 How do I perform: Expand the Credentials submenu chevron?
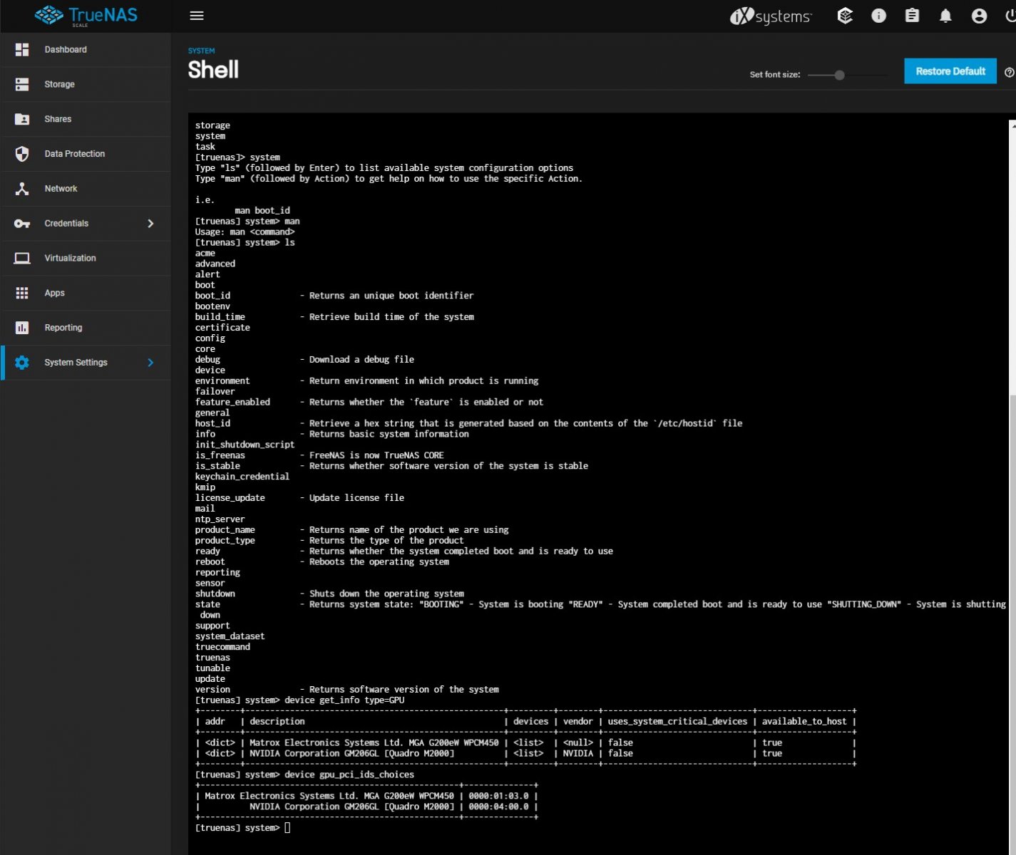point(150,224)
